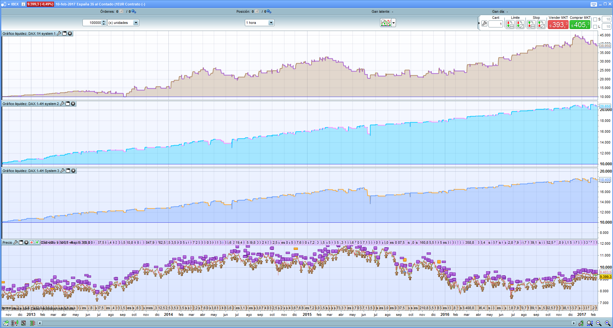This screenshot has height=328, width=613.
Task: Maximize the DAX 1H system 1 panel
Action: (x=65, y=34)
